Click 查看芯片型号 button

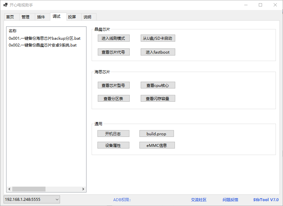click(114, 85)
